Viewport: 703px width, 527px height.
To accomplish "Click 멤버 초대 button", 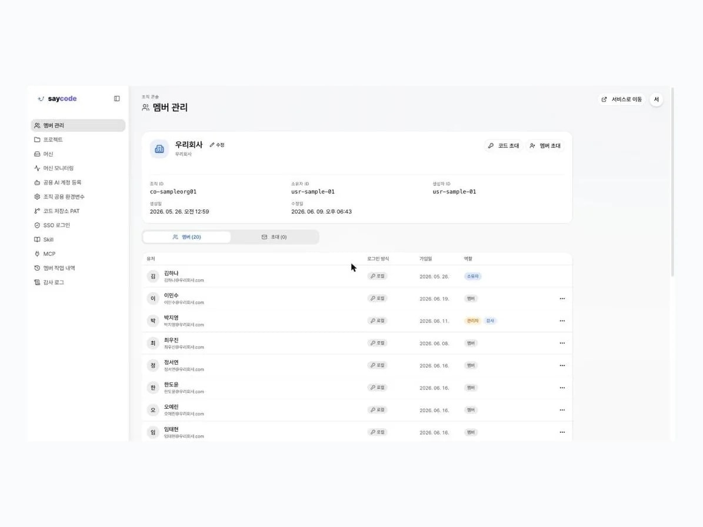I will click(545, 146).
